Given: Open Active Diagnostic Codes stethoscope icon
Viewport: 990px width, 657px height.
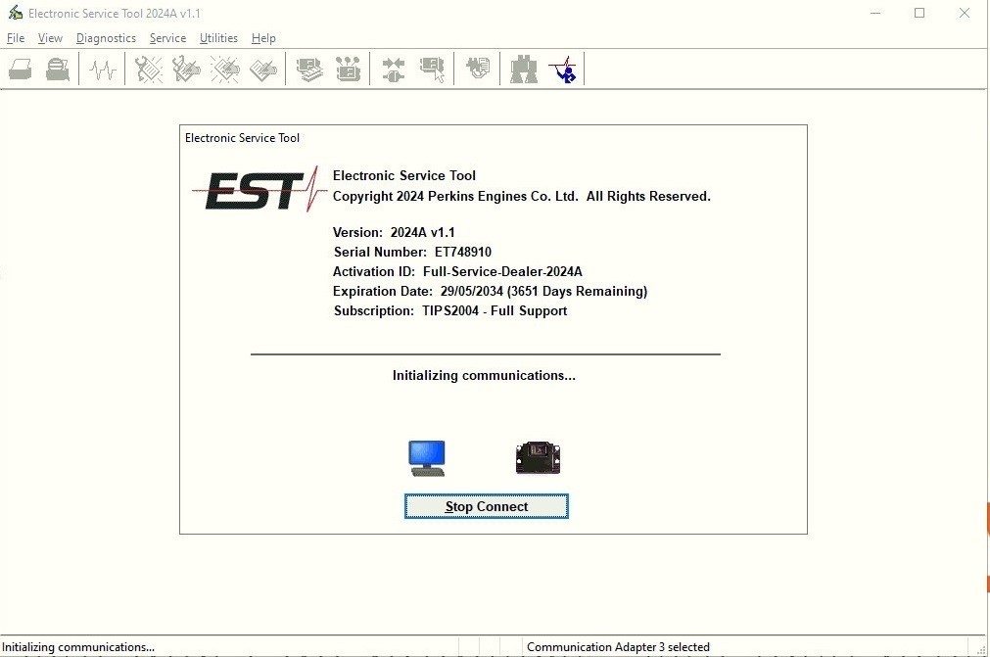Looking at the screenshot, I should click(149, 69).
